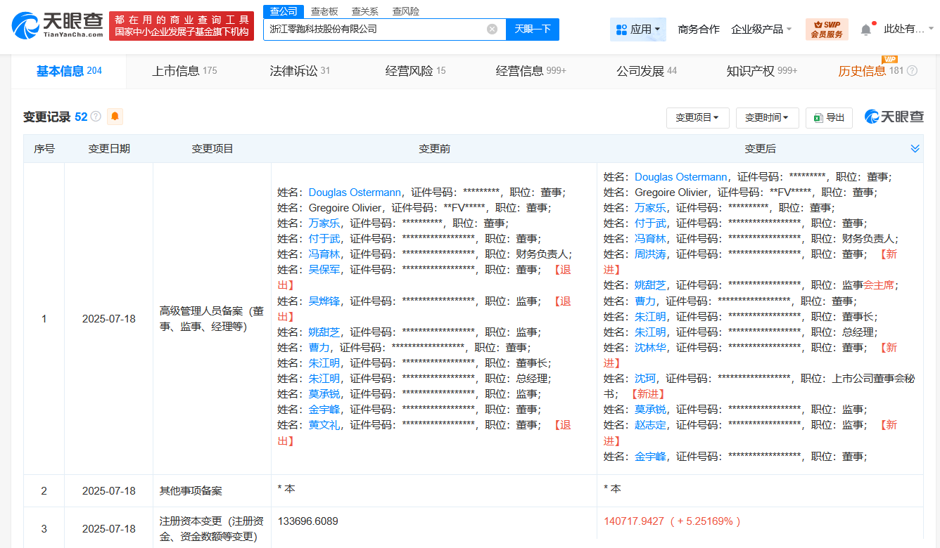
Task: Expand the double-chevron in table header
Action: 915,149
